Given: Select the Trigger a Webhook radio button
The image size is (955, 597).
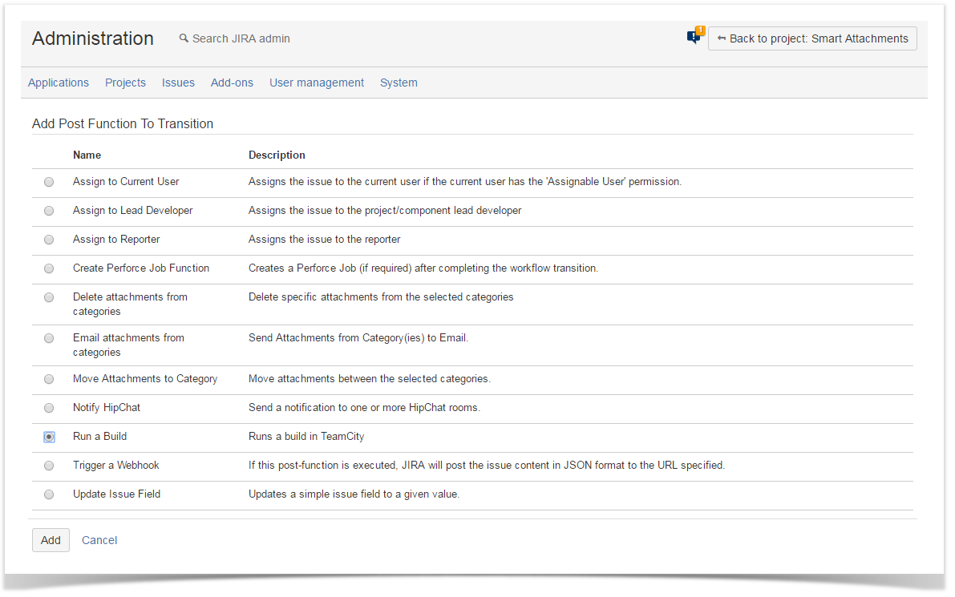Looking at the screenshot, I should point(49,466).
